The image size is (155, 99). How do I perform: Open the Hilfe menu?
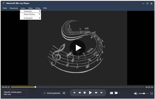click(x=45, y=8)
